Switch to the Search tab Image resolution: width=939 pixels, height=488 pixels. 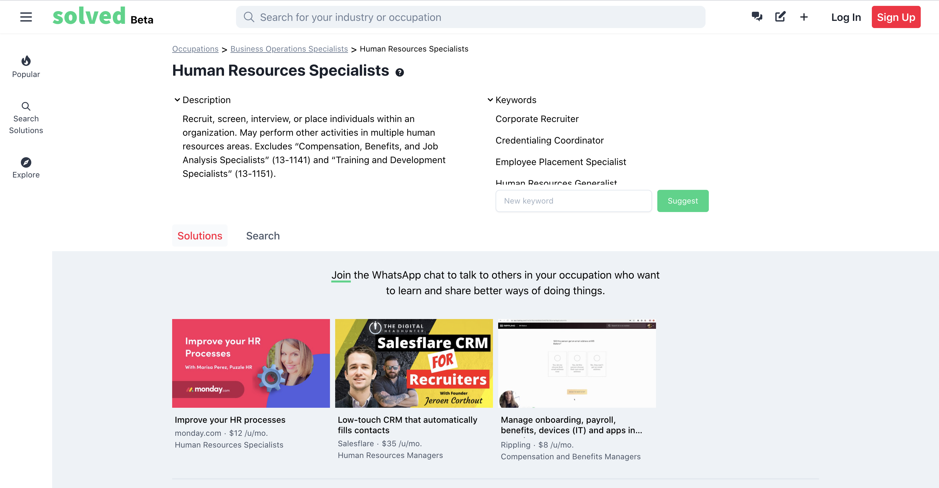click(263, 236)
